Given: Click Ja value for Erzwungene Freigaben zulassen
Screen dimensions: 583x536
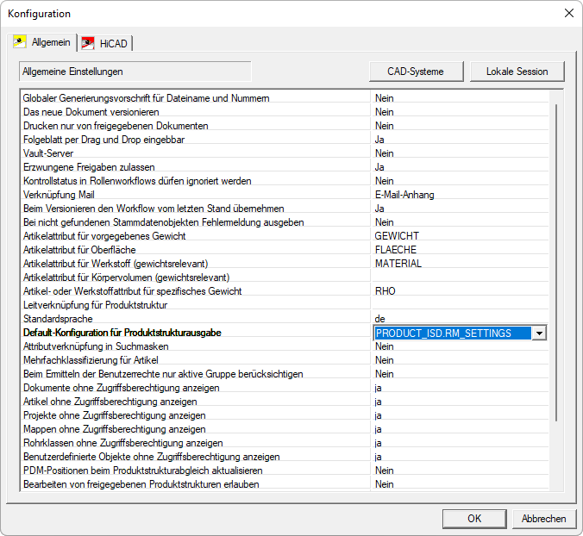Looking at the screenshot, I should pyautogui.click(x=379, y=167).
